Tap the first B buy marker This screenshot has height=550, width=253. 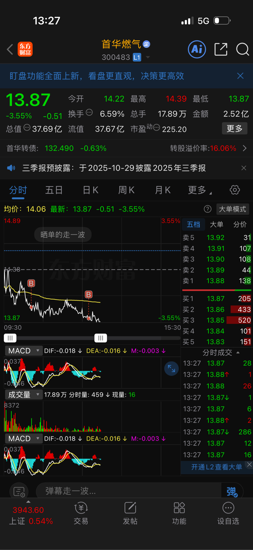(x=31, y=283)
